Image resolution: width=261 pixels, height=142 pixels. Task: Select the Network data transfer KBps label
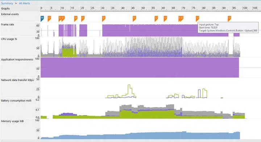coord(17,80)
